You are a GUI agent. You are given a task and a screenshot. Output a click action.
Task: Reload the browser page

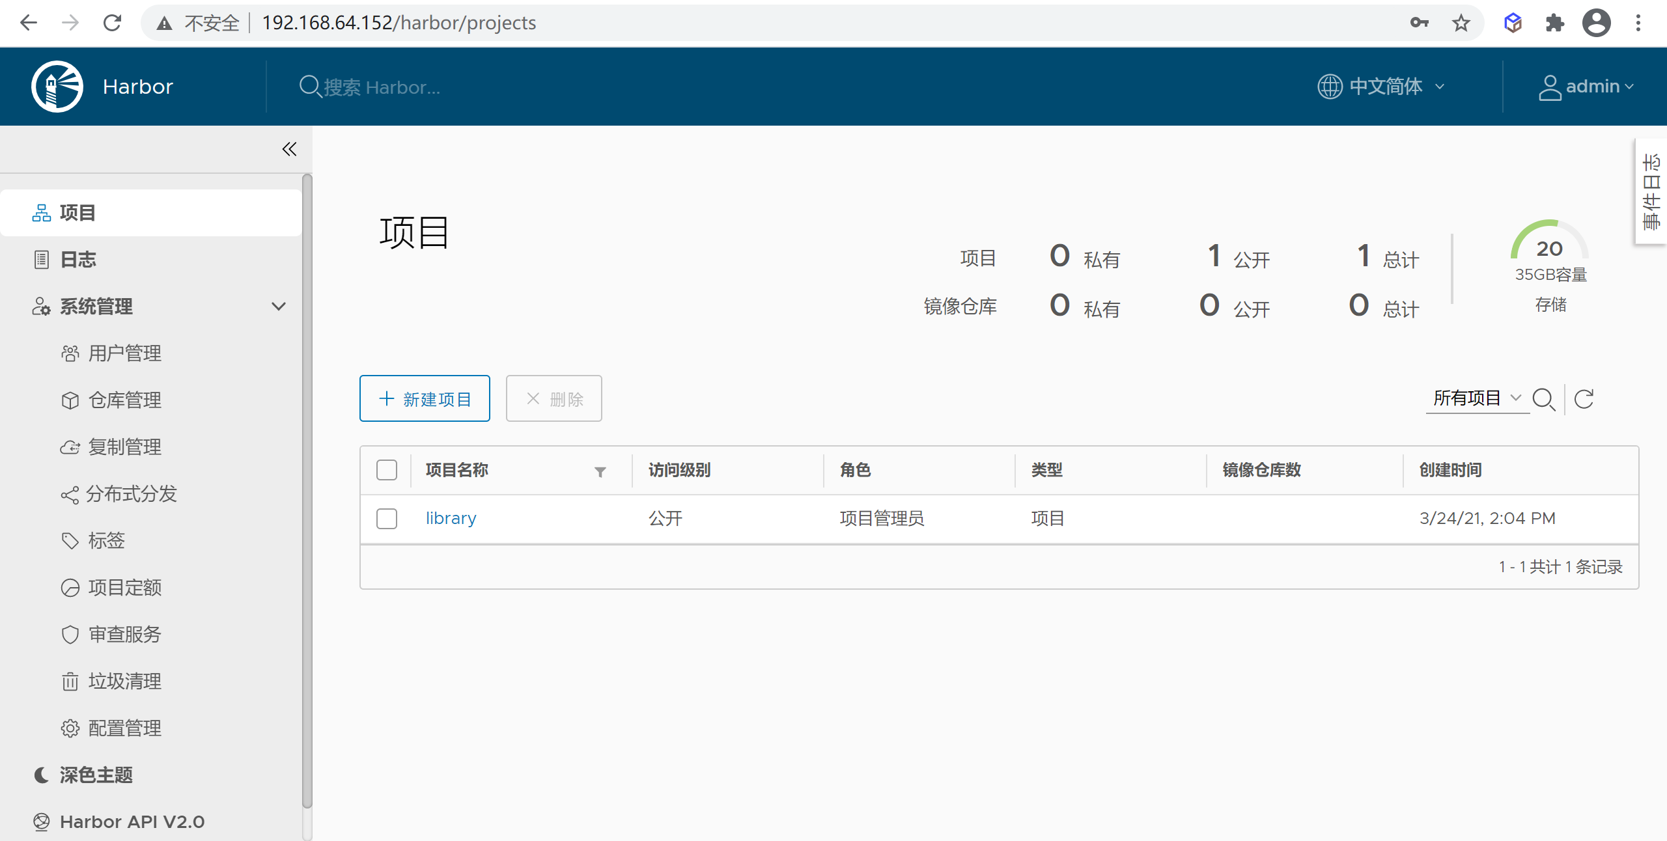(113, 23)
